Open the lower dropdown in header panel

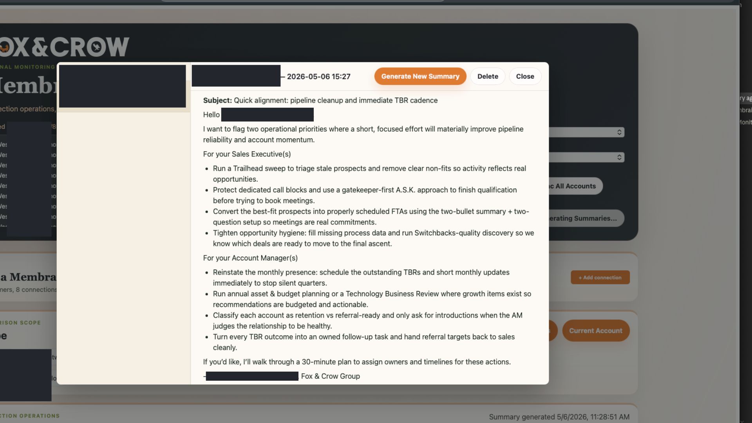pyautogui.click(x=586, y=157)
